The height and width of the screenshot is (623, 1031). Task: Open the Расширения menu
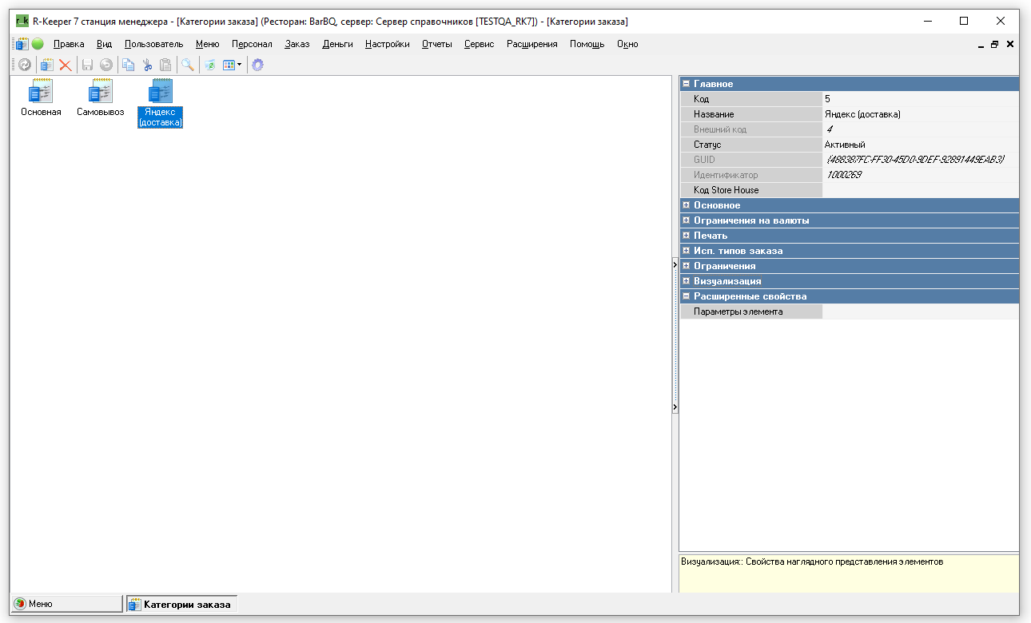tap(532, 44)
